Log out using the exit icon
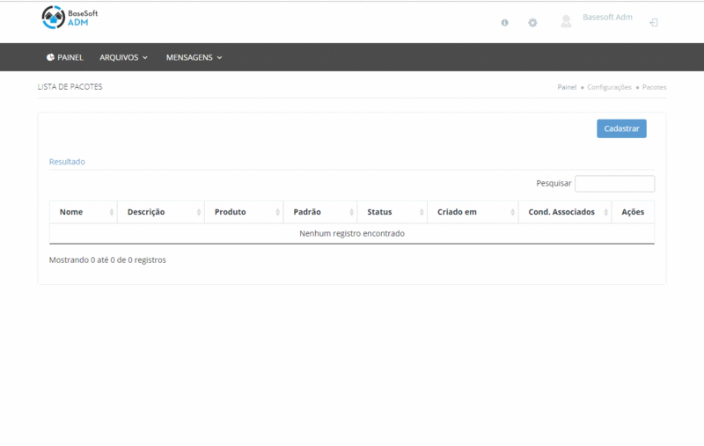Screen dimensions: 704x446 tap(653, 23)
